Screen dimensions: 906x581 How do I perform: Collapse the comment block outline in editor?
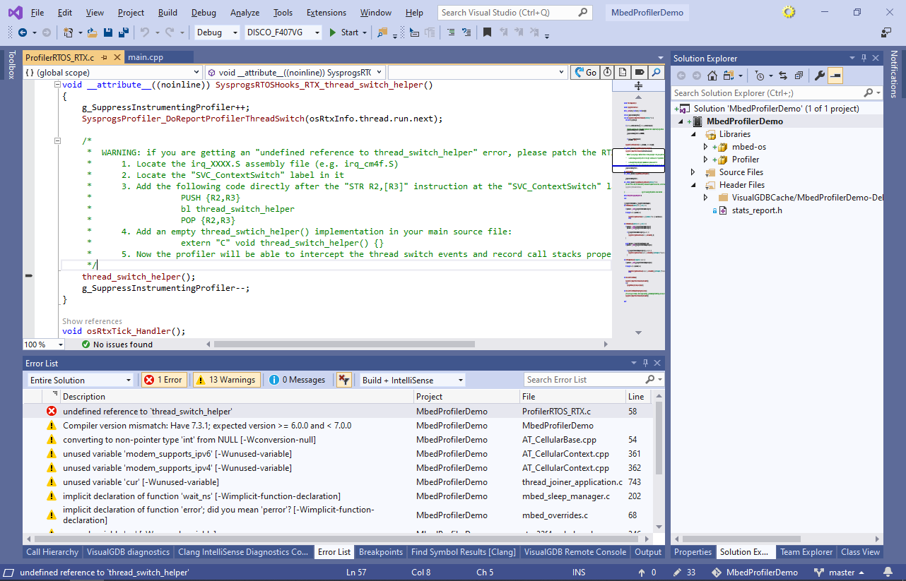(58, 141)
